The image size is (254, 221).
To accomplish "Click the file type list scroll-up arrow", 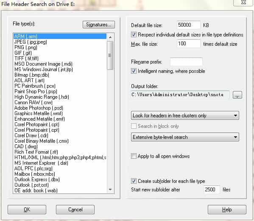I will pyautogui.click(x=110, y=37).
